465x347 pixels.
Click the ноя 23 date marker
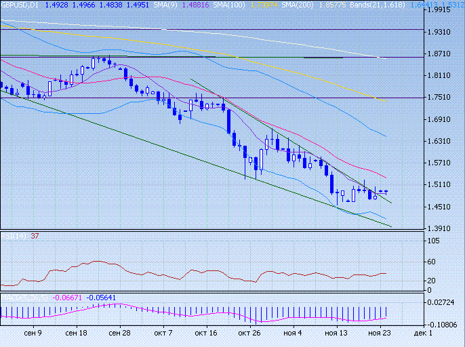(379, 334)
